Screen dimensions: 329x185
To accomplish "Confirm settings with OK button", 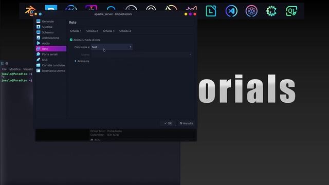I will [x=168, y=123].
